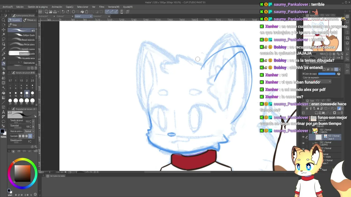The image size is (351, 197).
Task: Open the Seleccionar menu
Action: [x=83, y=7]
